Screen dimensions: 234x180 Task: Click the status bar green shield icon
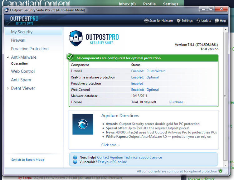pyautogui.click(x=220, y=171)
